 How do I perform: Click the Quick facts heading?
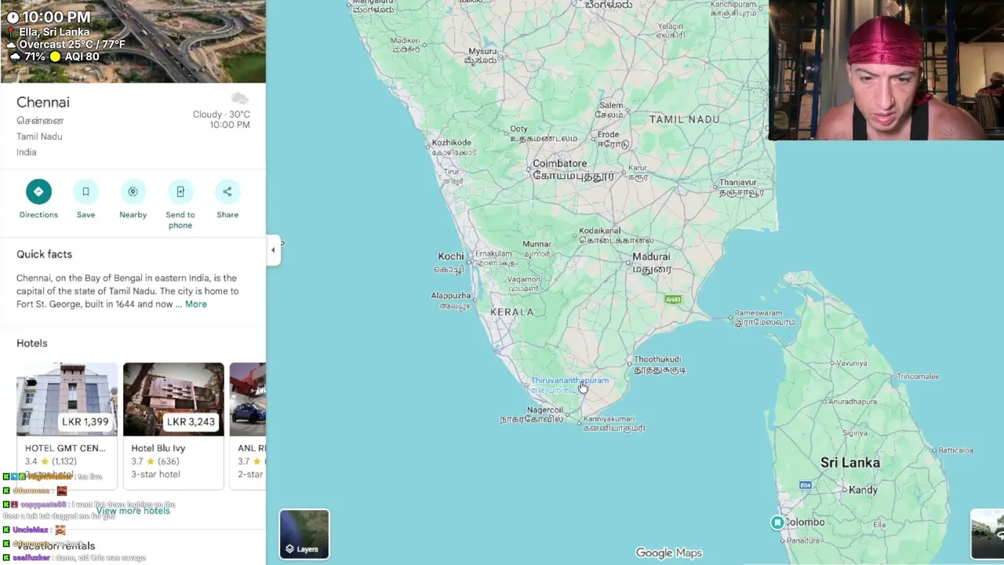44,254
